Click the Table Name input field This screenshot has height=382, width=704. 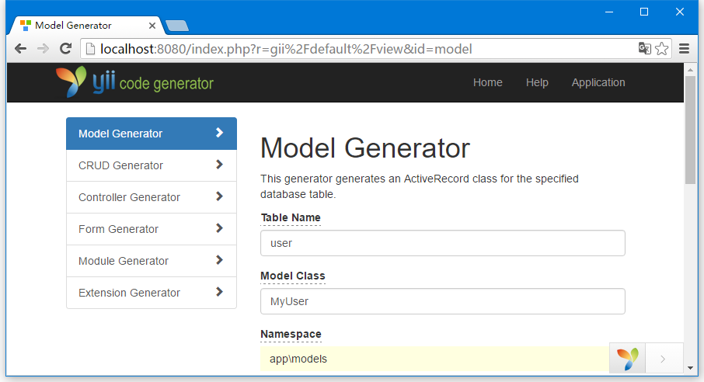443,243
